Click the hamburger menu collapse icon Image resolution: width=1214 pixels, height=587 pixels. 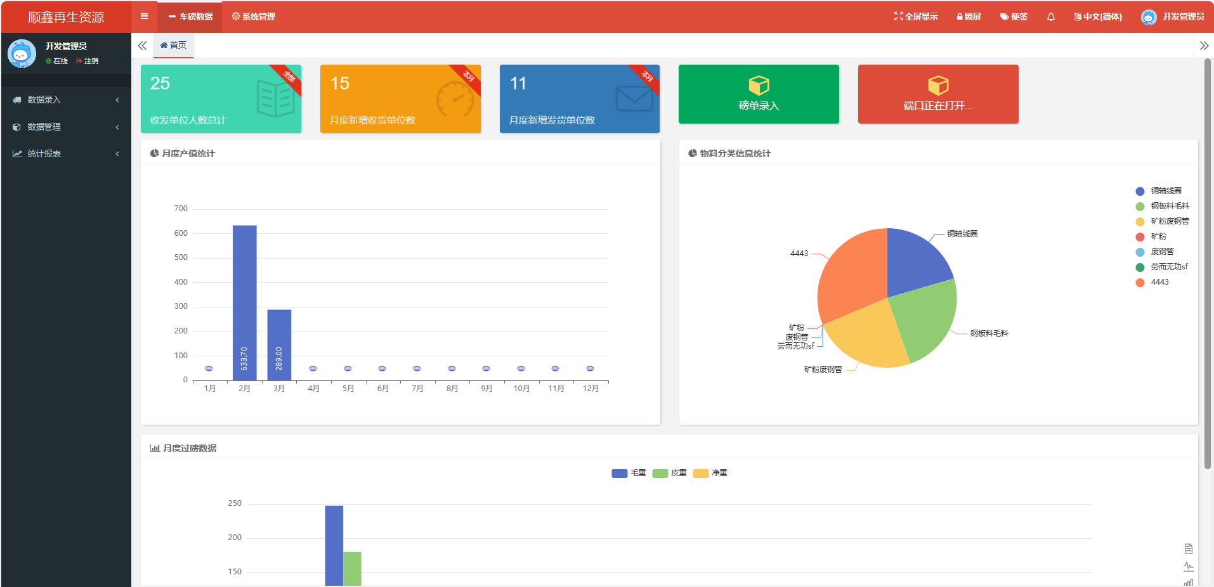pyautogui.click(x=144, y=16)
